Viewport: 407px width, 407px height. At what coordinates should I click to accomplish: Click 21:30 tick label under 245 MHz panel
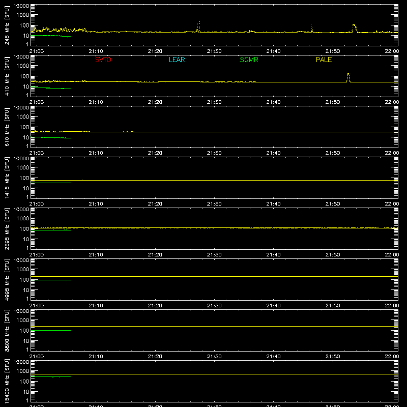(214, 51)
